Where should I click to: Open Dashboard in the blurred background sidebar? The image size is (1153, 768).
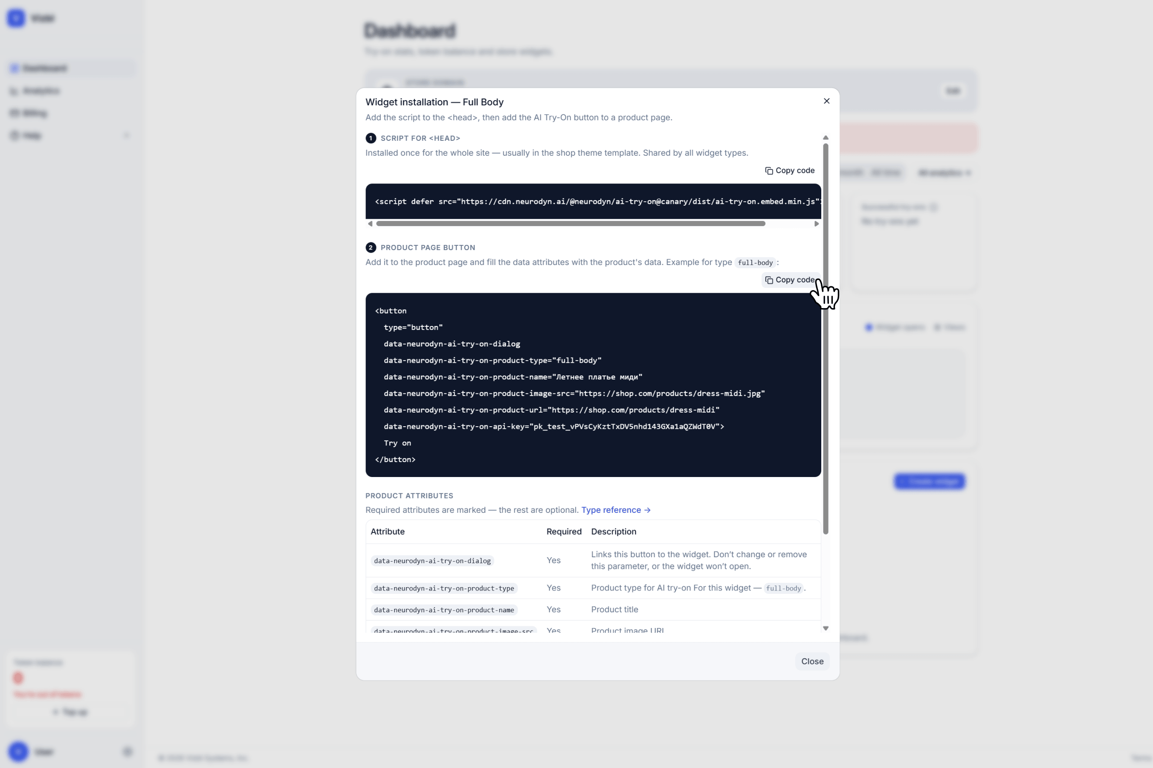coord(70,68)
